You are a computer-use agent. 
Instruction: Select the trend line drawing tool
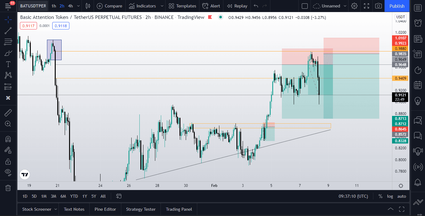8,30
